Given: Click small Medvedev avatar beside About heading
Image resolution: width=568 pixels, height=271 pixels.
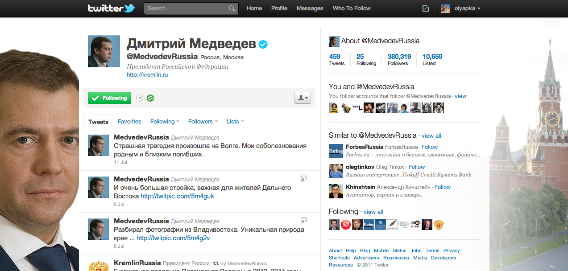Looking at the screenshot, I should (x=334, y=41).
